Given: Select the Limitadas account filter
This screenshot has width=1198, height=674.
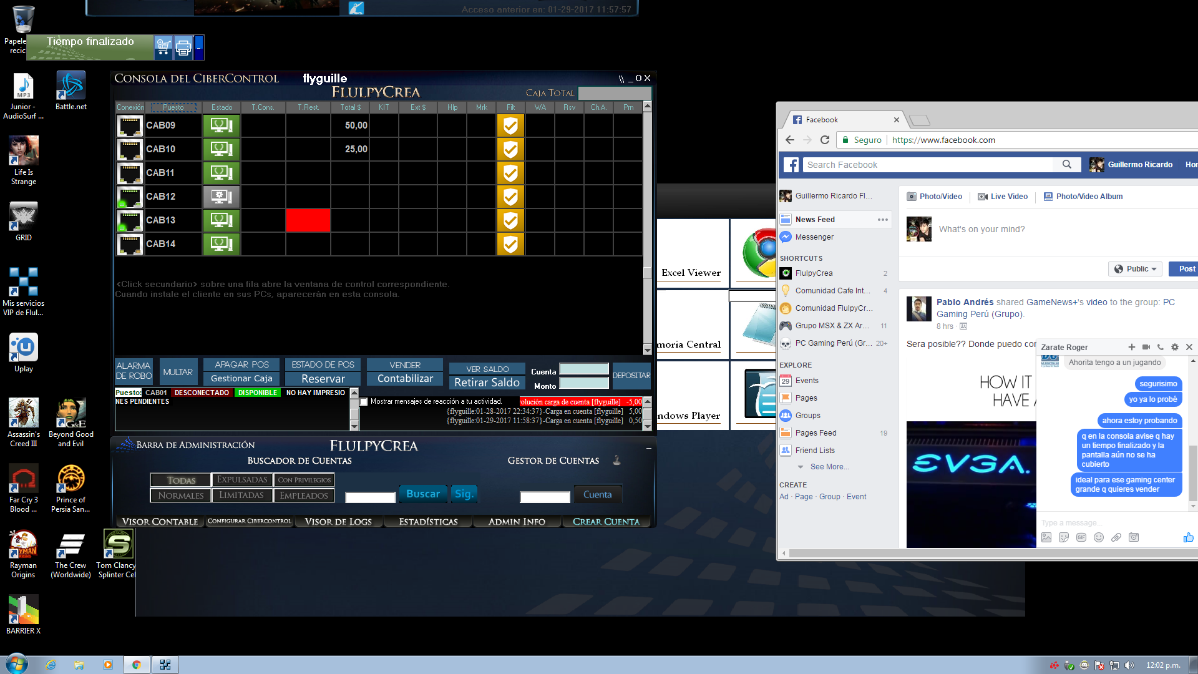Looking at the screenshot, I should click(x=242, y=496).
